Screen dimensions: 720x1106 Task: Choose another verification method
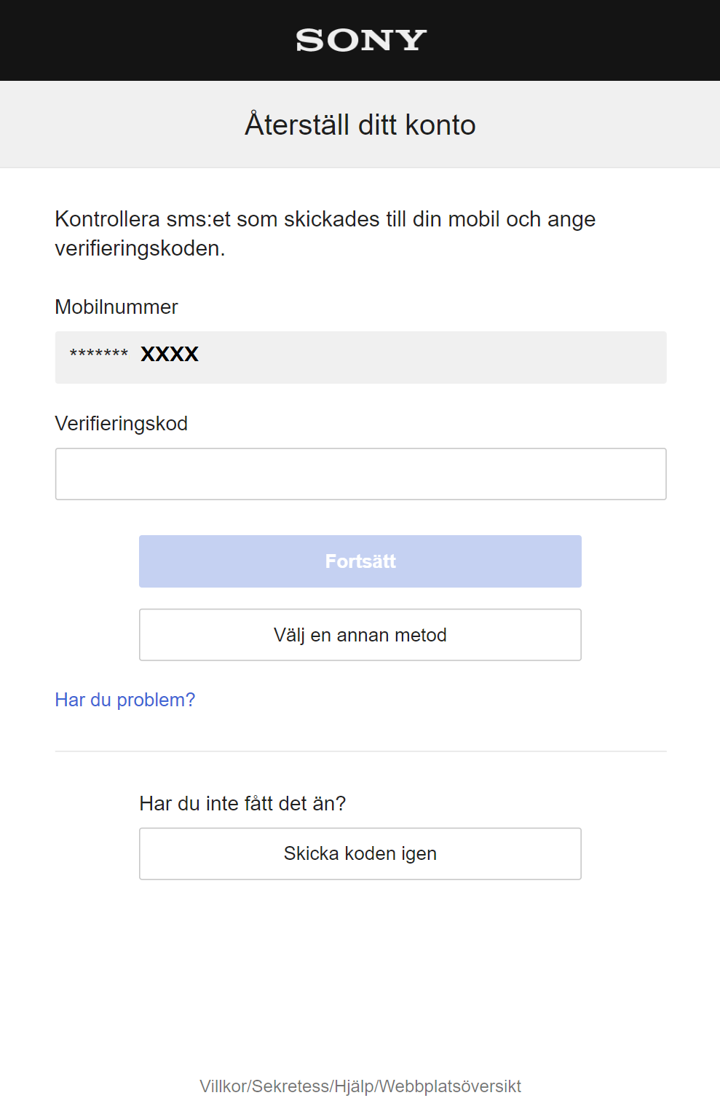click(360, 634)
